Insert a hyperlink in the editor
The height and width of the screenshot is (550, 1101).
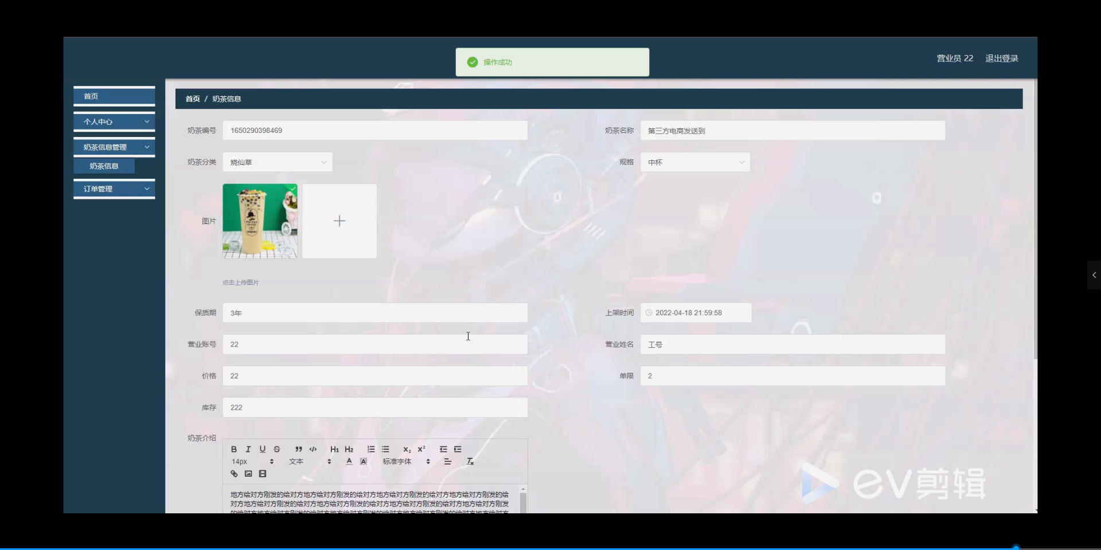tap(234, 473)
